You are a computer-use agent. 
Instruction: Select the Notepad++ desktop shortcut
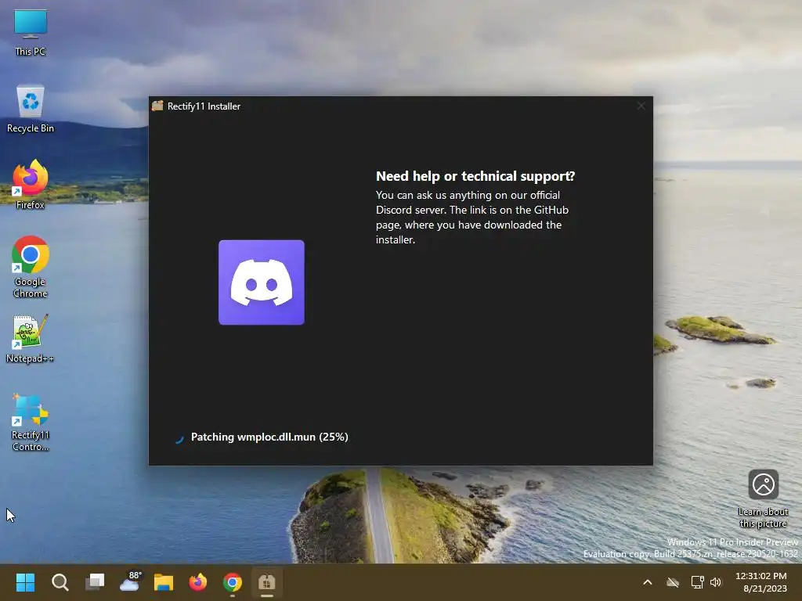[x=31, y=338]
